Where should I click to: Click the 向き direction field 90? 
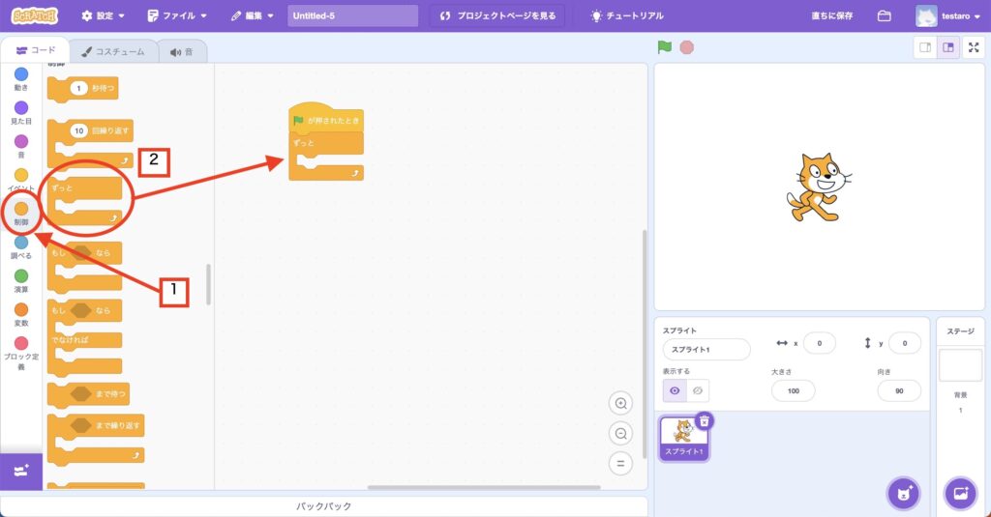tap(899, 390)
